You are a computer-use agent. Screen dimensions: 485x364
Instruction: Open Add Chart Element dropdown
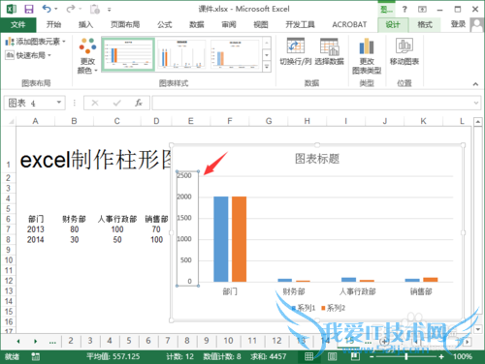pyautogui.click(x=35, y=42)
